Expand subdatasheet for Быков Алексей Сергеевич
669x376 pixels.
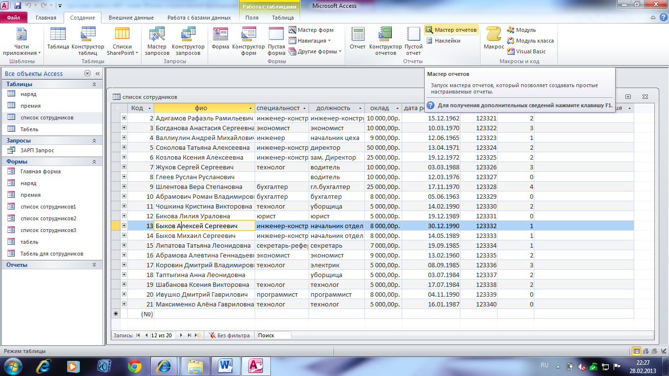coord(124,226)
